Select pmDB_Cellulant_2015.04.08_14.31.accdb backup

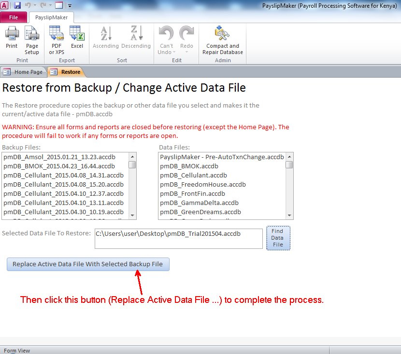pos(66,176)
